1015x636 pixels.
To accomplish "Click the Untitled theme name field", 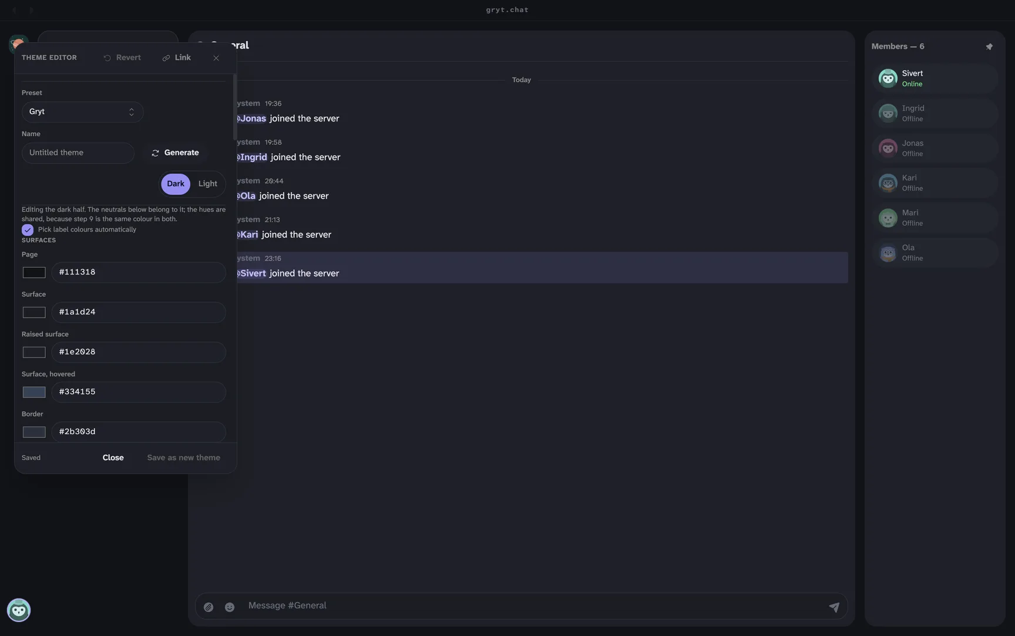I will tap(78, 153).
